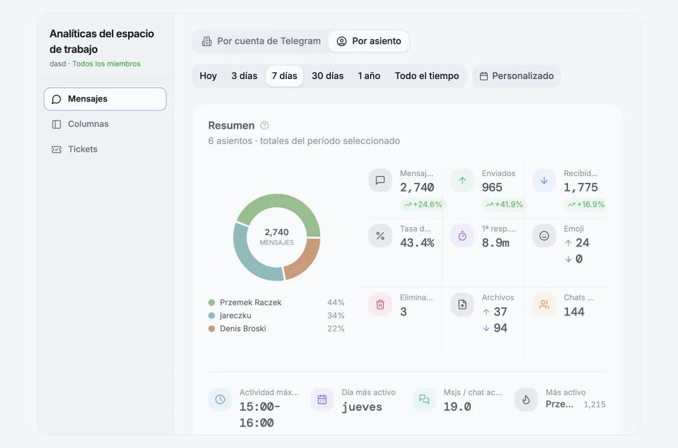678x448 pixels.
Task: Click the Columnas panel icon in sidebar
Action: (x=57, y=124)
